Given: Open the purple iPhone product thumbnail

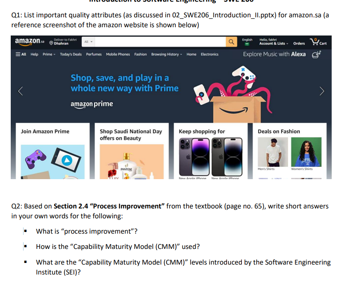Looking at the screenshot, I should click(x=194, y=157).
